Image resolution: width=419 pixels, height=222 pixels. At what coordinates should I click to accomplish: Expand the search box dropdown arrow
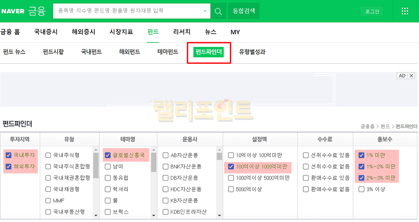pyautogui.click(x=205, y=11)
